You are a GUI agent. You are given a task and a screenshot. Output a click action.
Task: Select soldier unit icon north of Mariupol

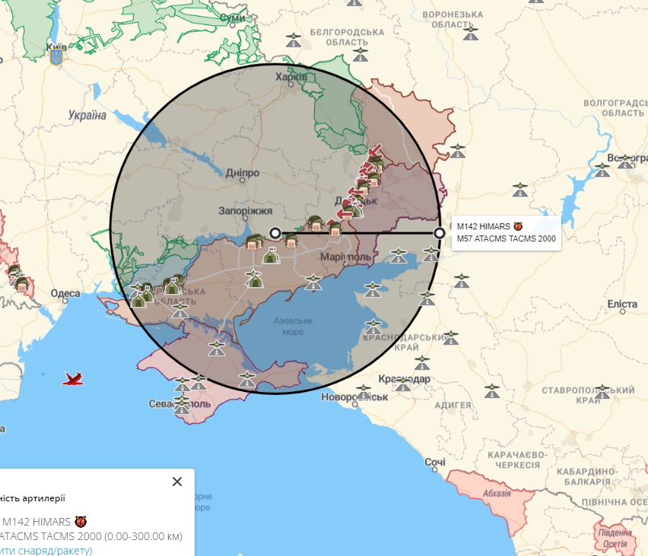[335, 229]
